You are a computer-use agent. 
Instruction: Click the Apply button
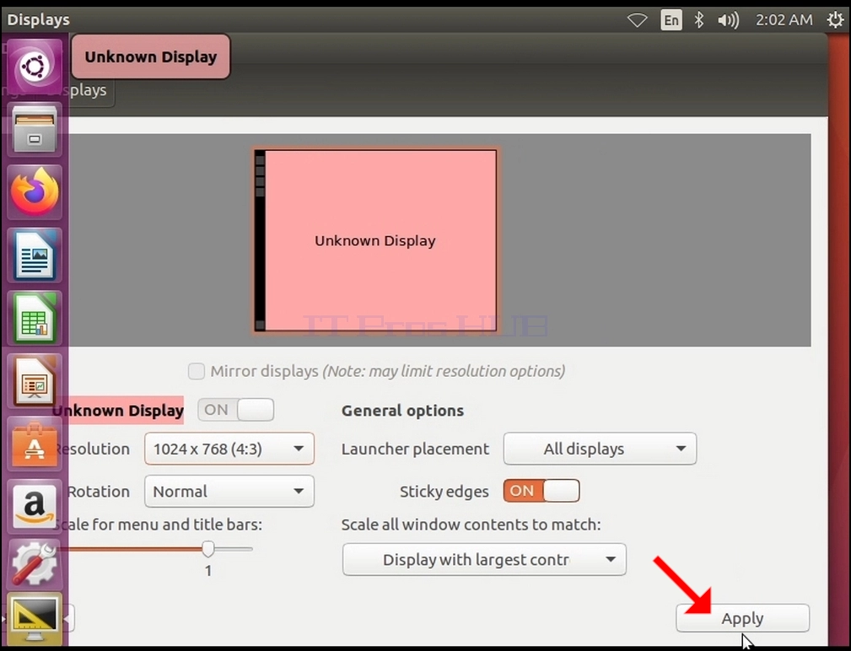tap(742, 618)
